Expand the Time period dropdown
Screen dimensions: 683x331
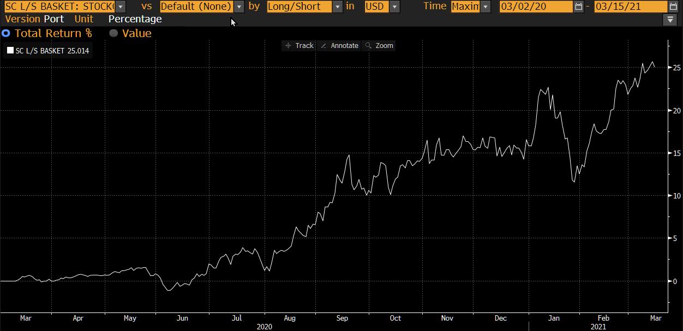485,7
